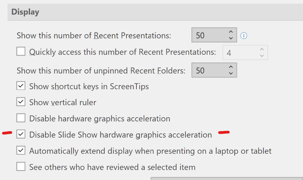Uncheck Show shortcut keys in ScreenTips
Image resolution: width=303 pixels, height=180 pixels.
(21, 86)
